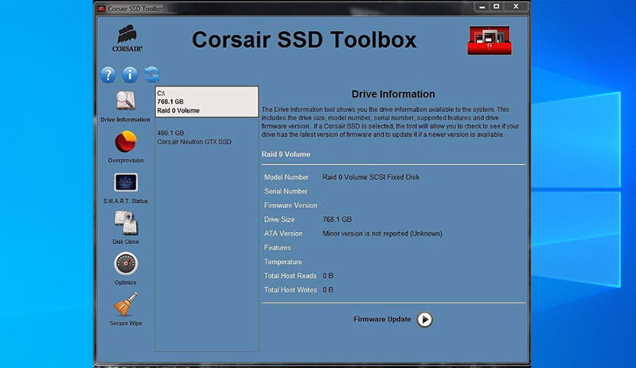Select the 480.1 GB Corsair Neutron GTX SSD
Screen dimensions: 636x368
click(x=206, y=138)
